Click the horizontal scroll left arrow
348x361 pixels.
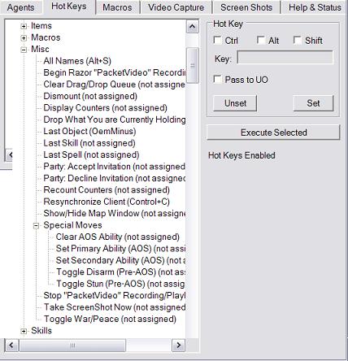tap(11, 346)
